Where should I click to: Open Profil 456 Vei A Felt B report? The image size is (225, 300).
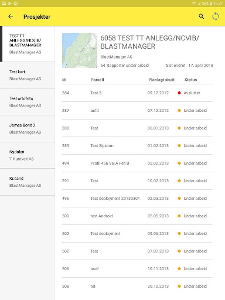tap(137, 163)
